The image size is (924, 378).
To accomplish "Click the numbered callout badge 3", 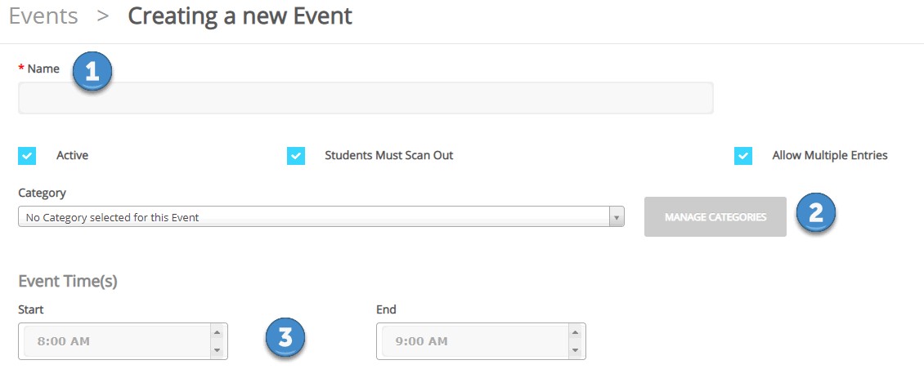I will coord(285,338).
